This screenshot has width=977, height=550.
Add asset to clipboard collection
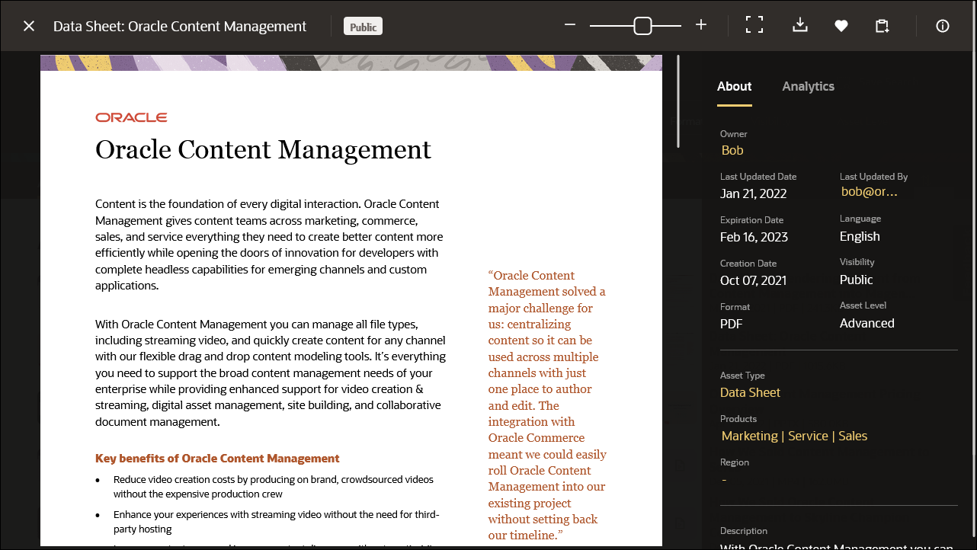tap(883, 26)
